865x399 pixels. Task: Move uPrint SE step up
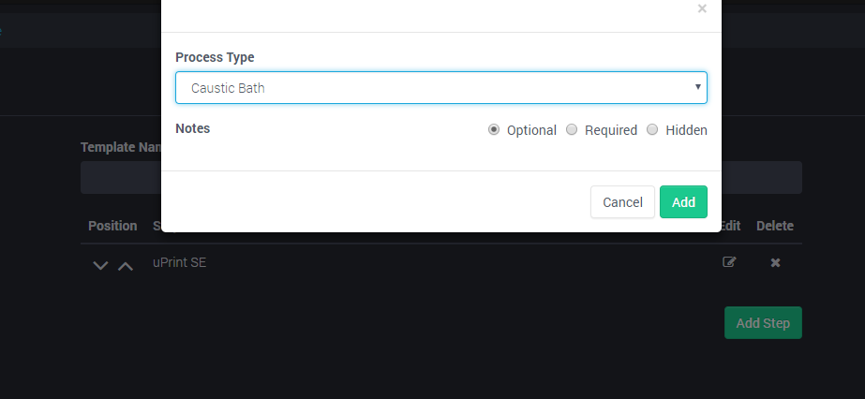point(126,265)
